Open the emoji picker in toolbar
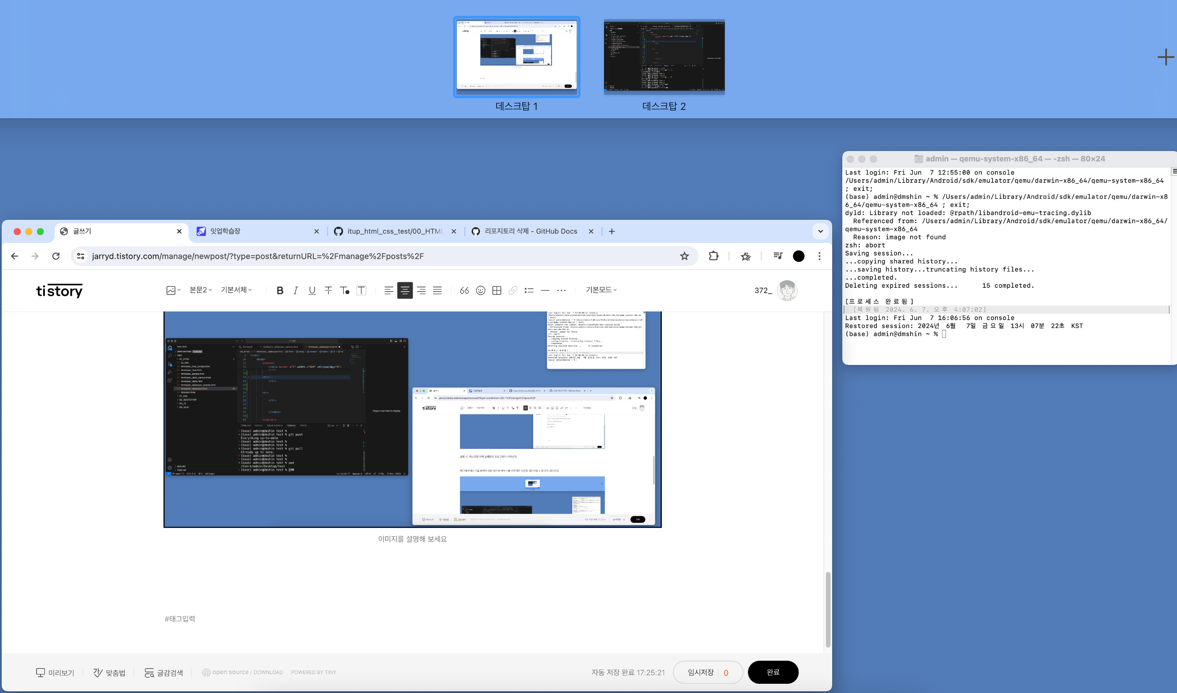 tap(480, 290)
